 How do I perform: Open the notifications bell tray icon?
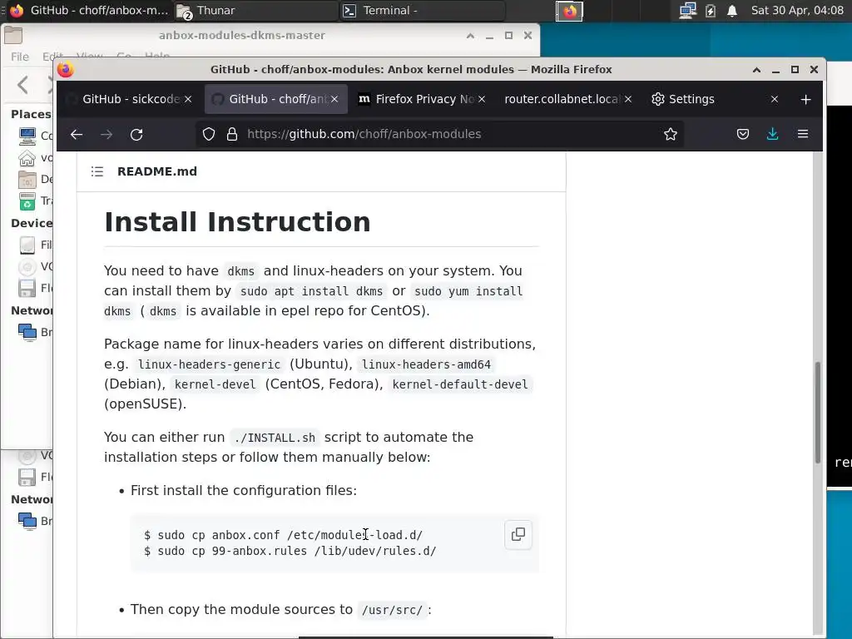[732, 10]
